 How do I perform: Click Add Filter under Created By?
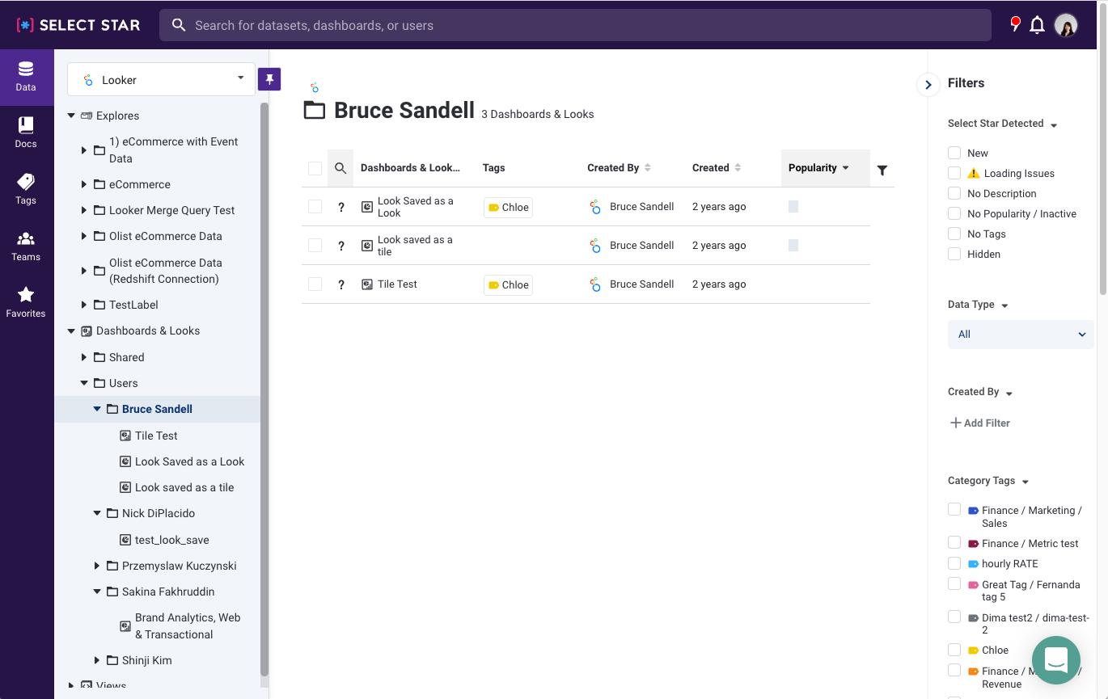click(x=979, y=423)
